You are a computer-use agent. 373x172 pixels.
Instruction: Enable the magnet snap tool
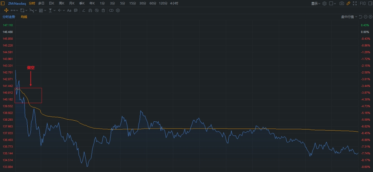(90, 10)
